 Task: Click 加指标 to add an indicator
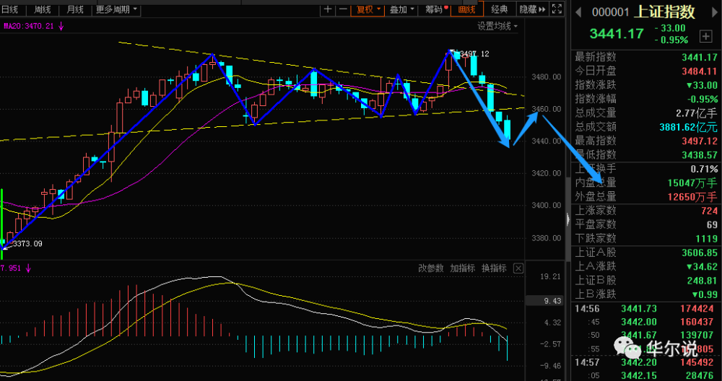tap(463, 268)
